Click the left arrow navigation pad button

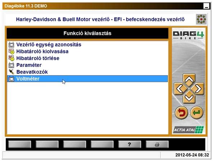coord(180,89)
